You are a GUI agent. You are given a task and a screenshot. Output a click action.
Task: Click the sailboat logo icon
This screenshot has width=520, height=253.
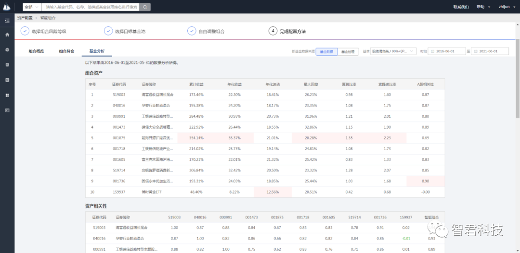[x=7, y=7]
